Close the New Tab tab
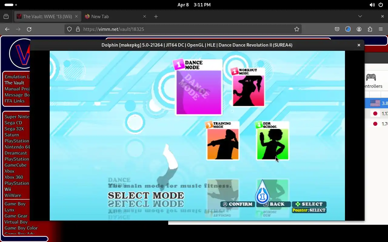This screenshot has height=242, width=388. click(145, 16)
